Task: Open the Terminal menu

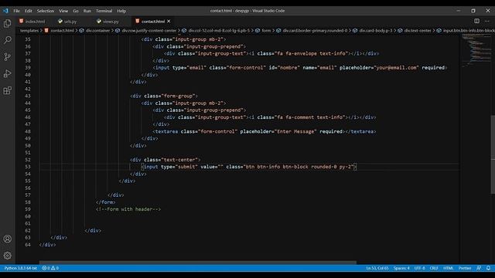Action: tap(104, 11)
